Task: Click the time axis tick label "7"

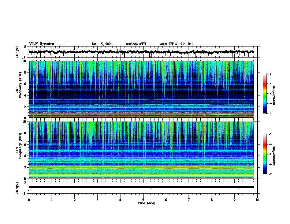Action: 189,200
